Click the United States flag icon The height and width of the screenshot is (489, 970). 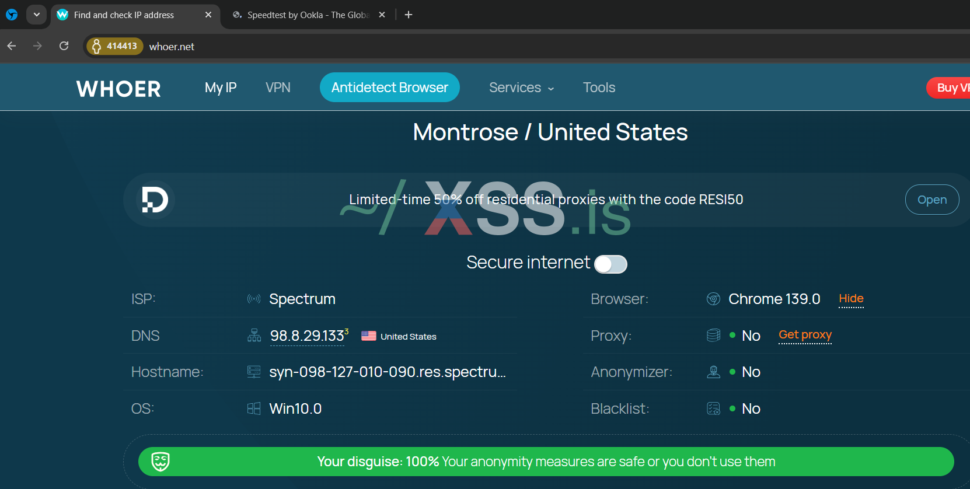coord(369,336)
